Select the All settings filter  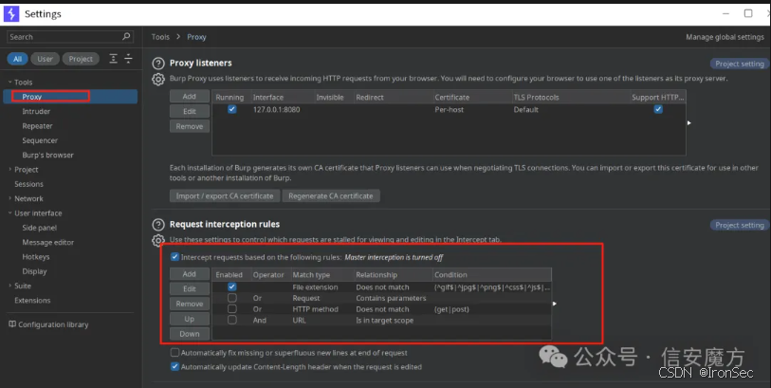[17, 59]
